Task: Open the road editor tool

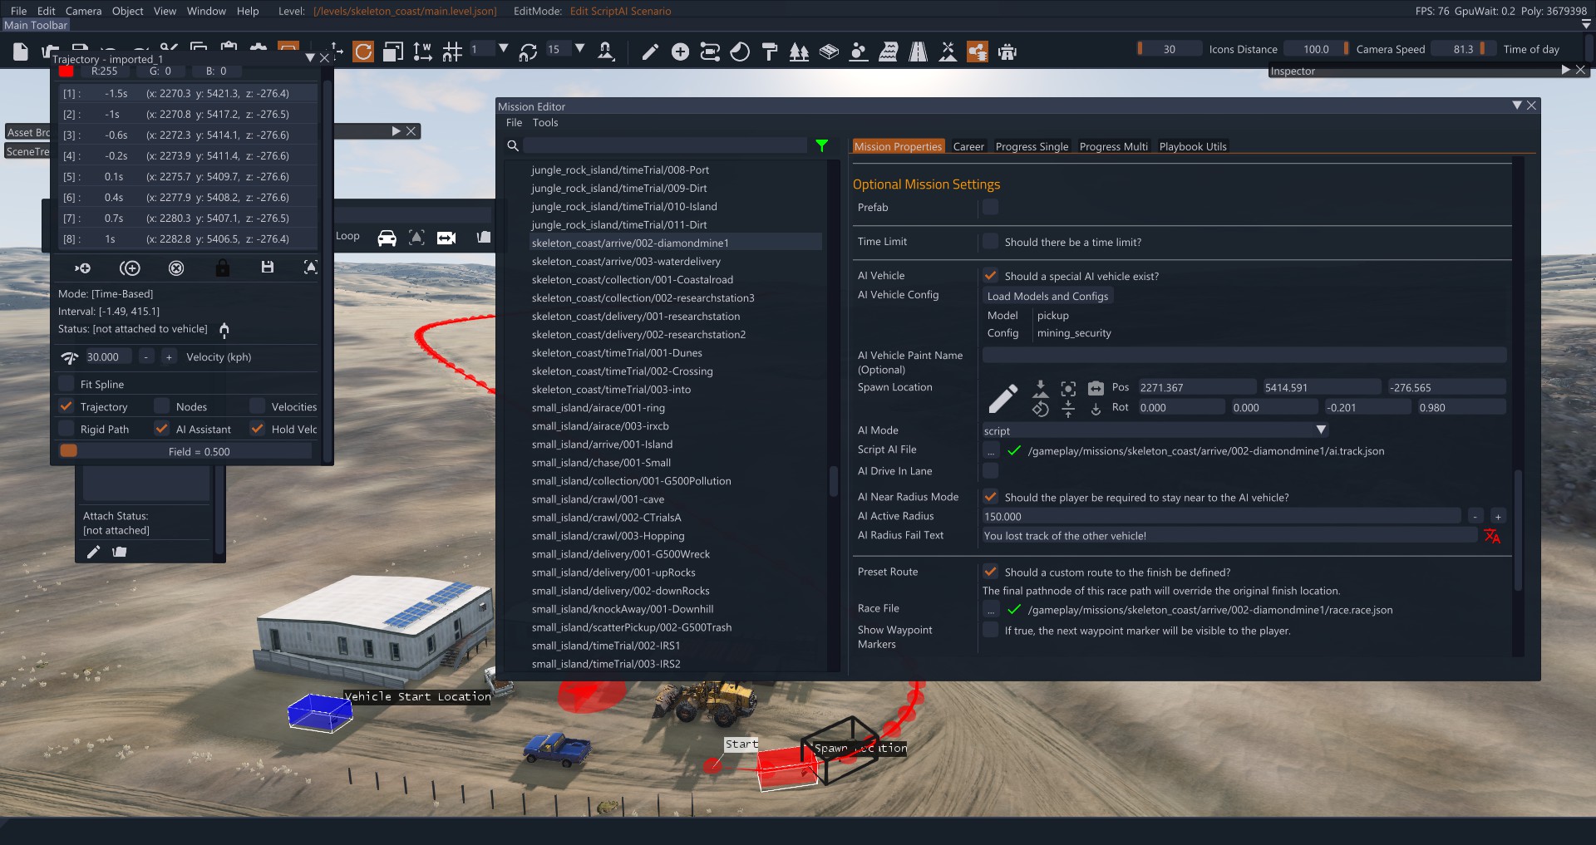Action: pyautogui.click(x=919, y=52)
